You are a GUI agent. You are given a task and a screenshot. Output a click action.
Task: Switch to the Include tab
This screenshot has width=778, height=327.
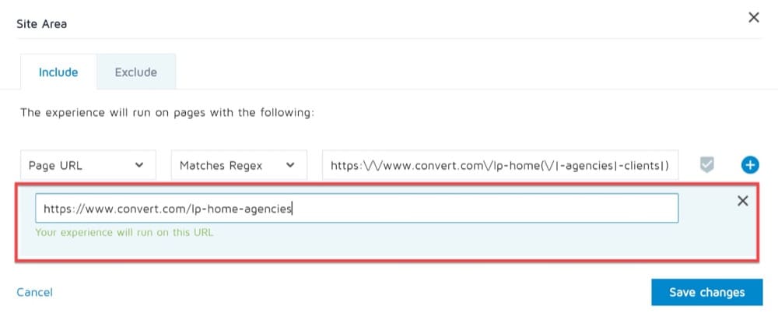[x=58, y=72]
